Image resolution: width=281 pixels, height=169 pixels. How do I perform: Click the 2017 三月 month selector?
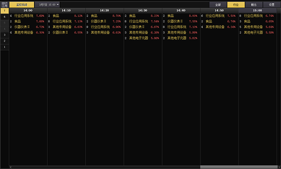[x=5, y=5]
